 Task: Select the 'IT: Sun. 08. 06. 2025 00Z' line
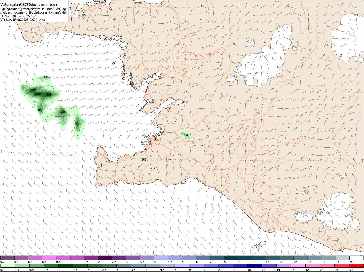click(18, 16)
